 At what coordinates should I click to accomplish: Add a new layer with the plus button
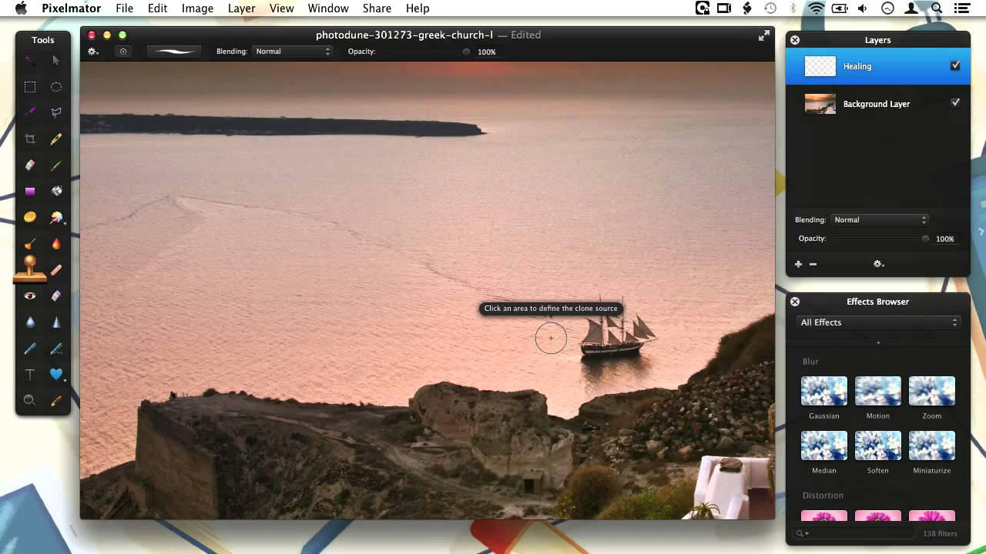798,264
